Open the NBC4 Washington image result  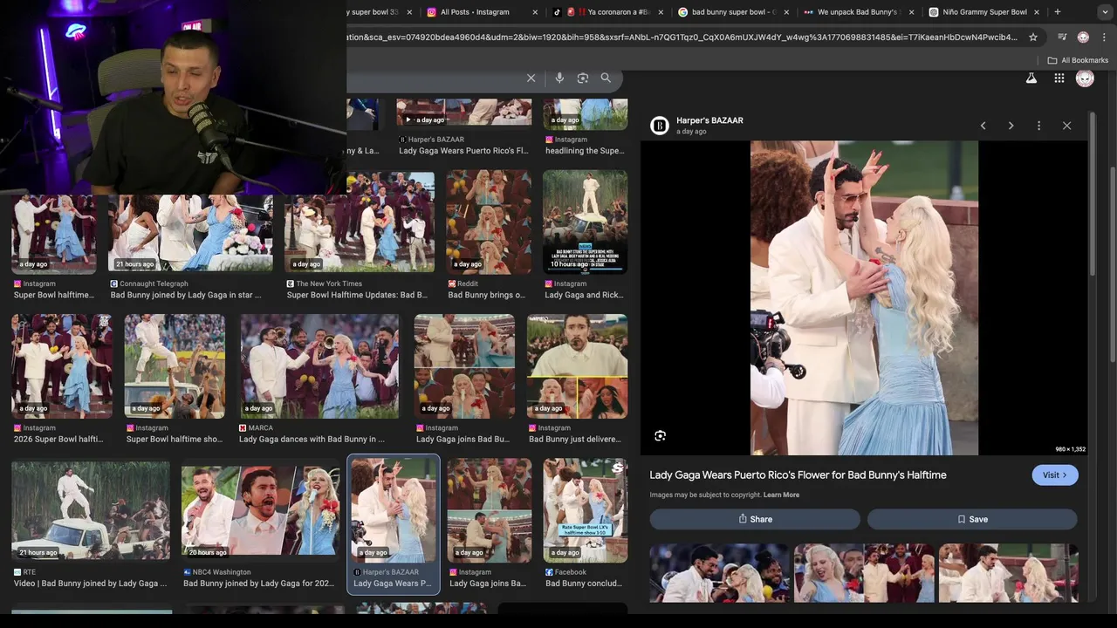(x=260, y=510)
